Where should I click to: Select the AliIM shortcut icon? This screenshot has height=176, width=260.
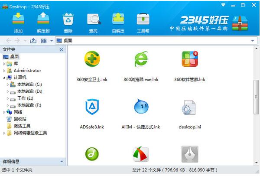click(141, 107)
